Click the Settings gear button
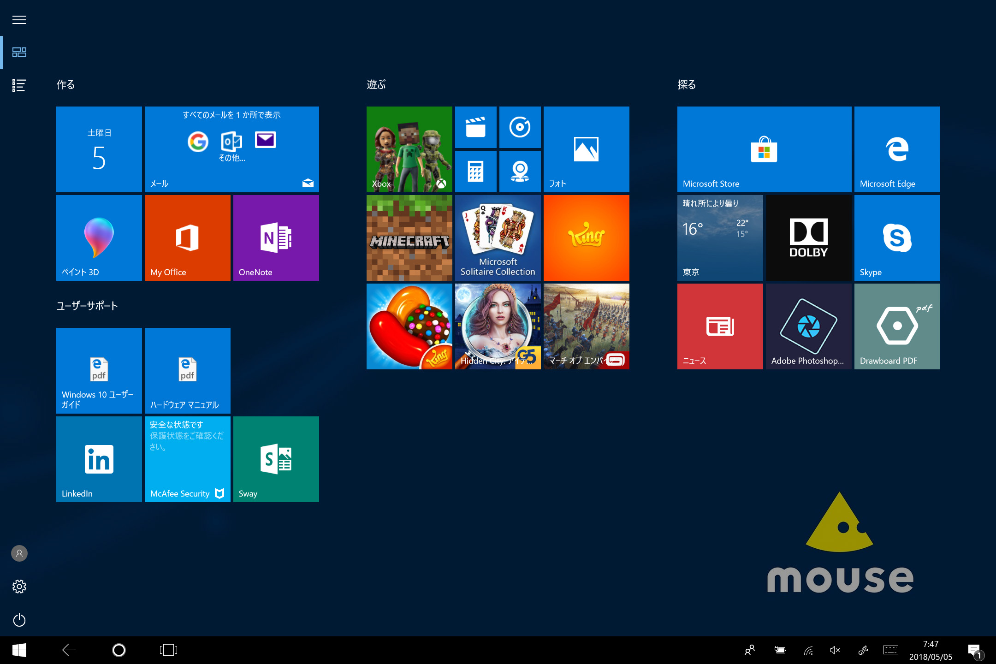 [x=19, y=587]
